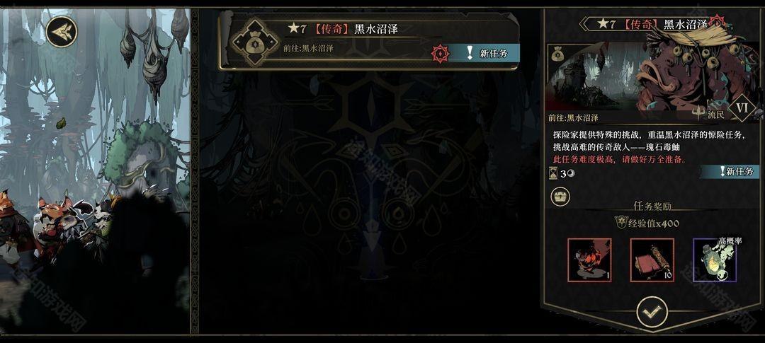Click the round treasure chest icon
The image size is (765, 343).
(560, 197)
